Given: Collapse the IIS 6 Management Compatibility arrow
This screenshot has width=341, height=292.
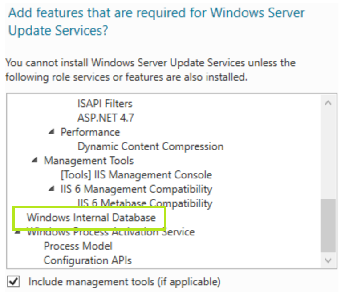Looking at the screenshot, I should [52, 189].
